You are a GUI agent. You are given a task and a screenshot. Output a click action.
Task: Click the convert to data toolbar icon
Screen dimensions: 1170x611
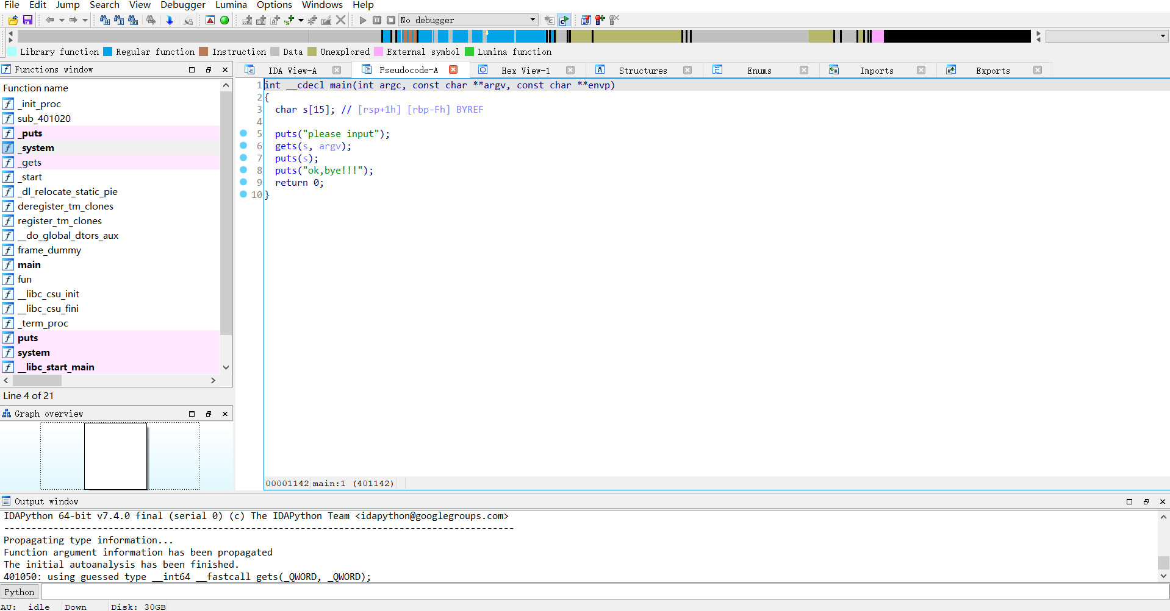(261, 20)
